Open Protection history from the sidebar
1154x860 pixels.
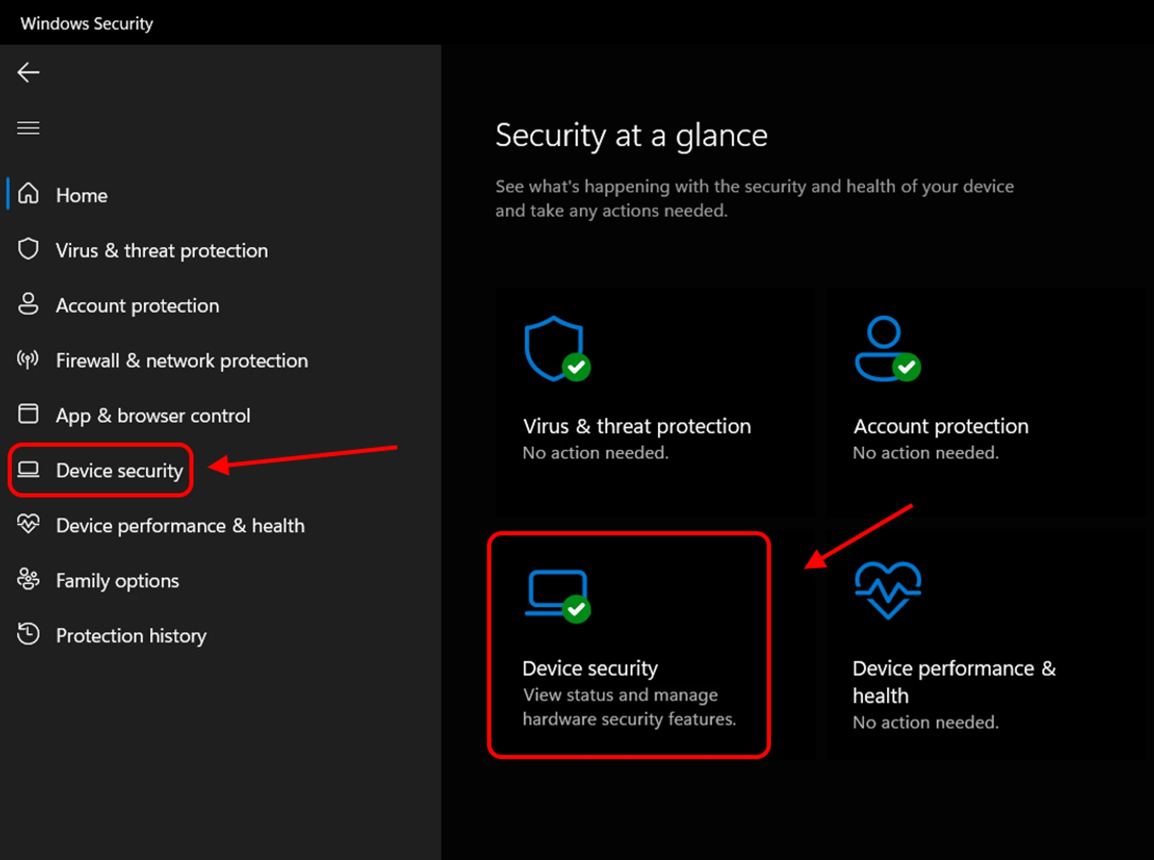[x=131, y=636]
